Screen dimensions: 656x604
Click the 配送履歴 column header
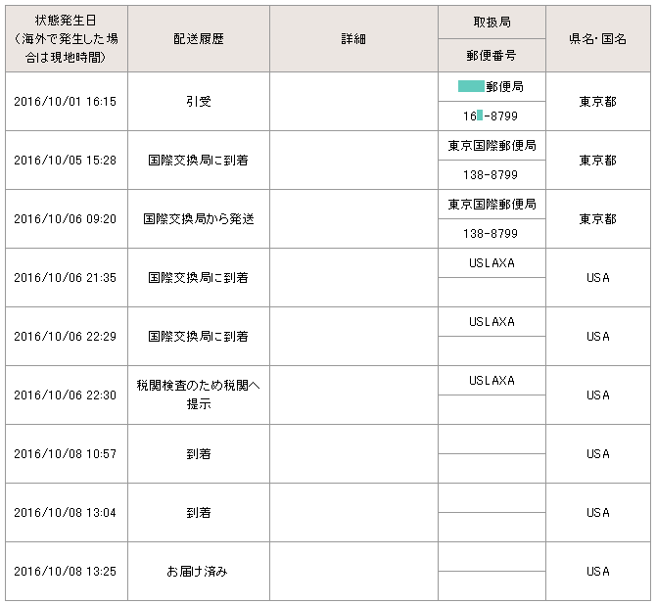198,38
